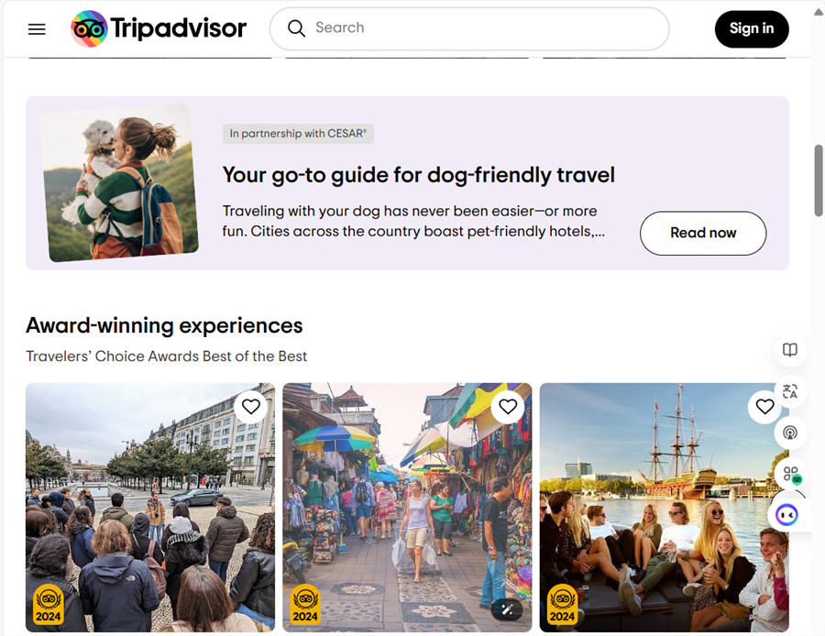Click the Read now button
This screenshot has height=636, width=825.
pyautogui.click(x=703, y=233)
